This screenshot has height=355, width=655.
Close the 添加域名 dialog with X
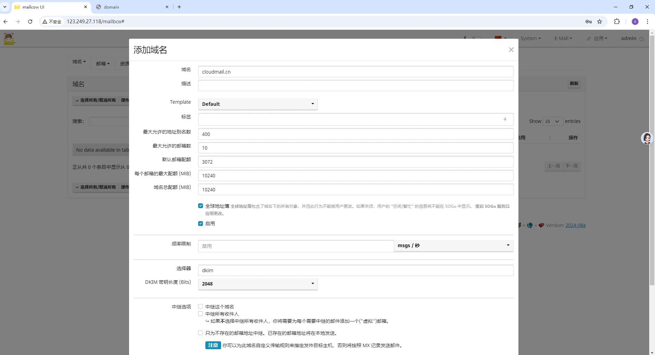[511, 50]
